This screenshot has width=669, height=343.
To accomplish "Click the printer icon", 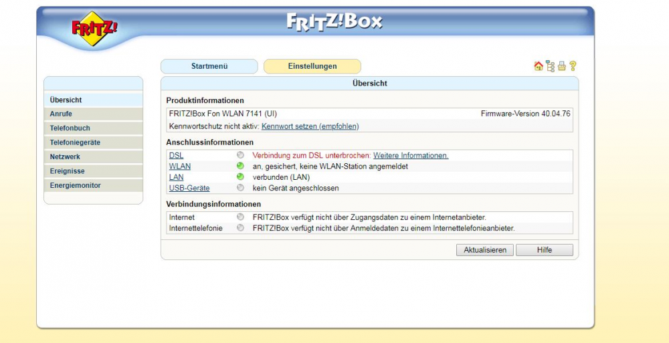I will (x=561, y=66).
